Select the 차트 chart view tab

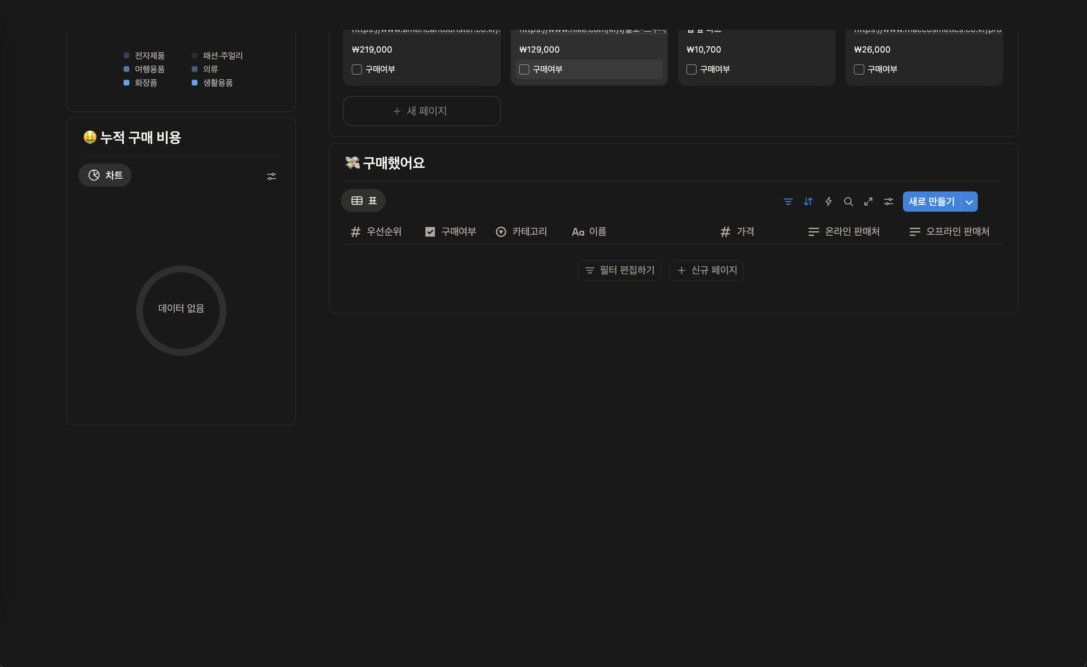click(105, 175)
